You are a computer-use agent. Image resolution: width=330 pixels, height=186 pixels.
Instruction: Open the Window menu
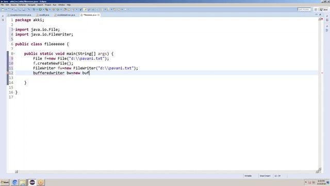click(x=61, y=5)
